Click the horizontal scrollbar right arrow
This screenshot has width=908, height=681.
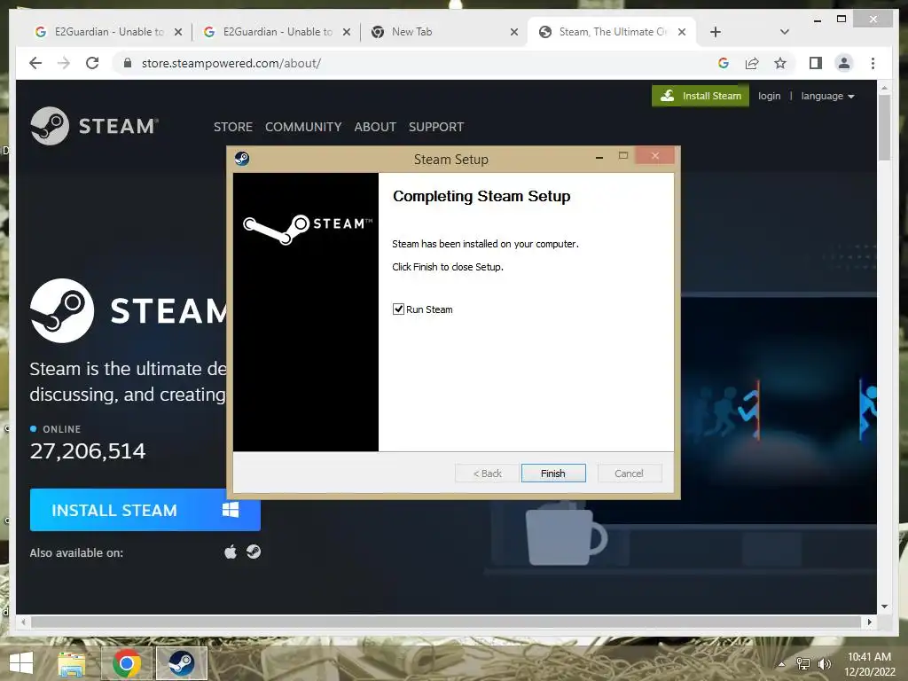point(869,622)
